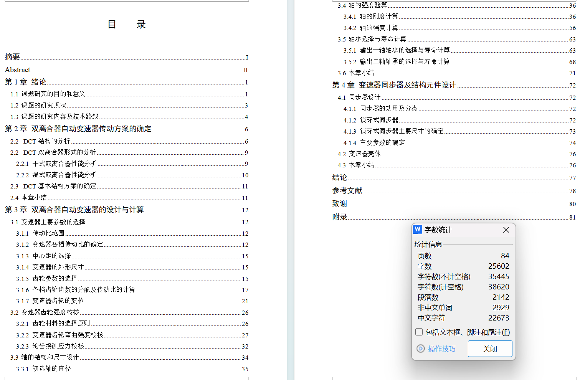
Task: Click the DCT 双离合器形式的分析 entry
Action: tap(129, 152)
